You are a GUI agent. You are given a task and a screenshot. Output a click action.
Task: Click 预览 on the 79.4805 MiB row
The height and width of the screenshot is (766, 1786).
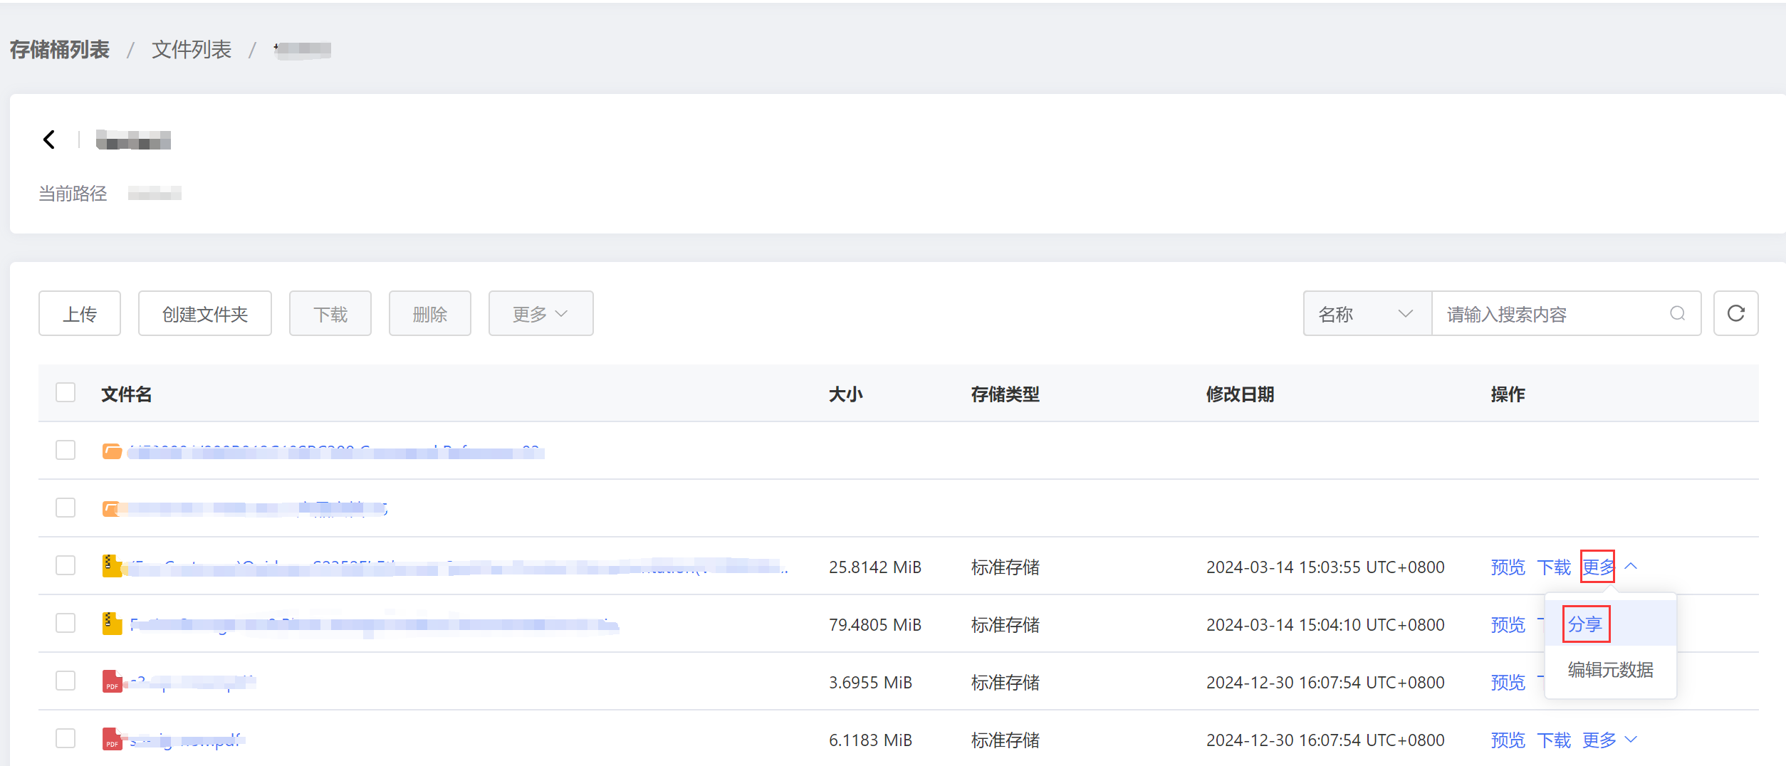(x=1508, y=625)
